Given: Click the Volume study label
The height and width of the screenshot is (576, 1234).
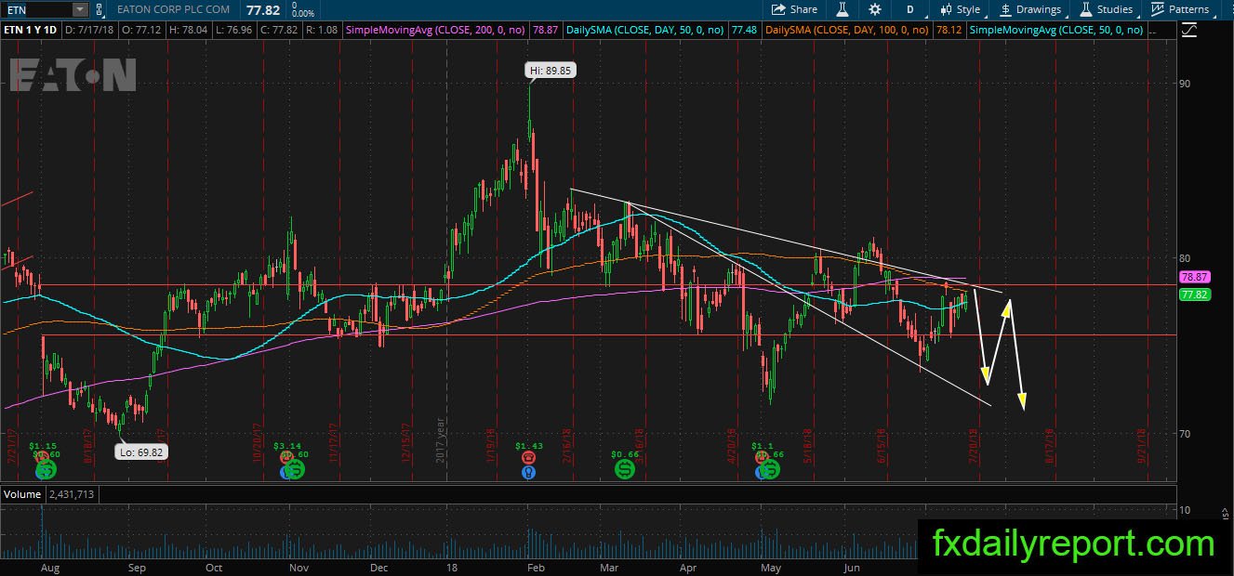Looking at the screenshot, I should 21,495.
